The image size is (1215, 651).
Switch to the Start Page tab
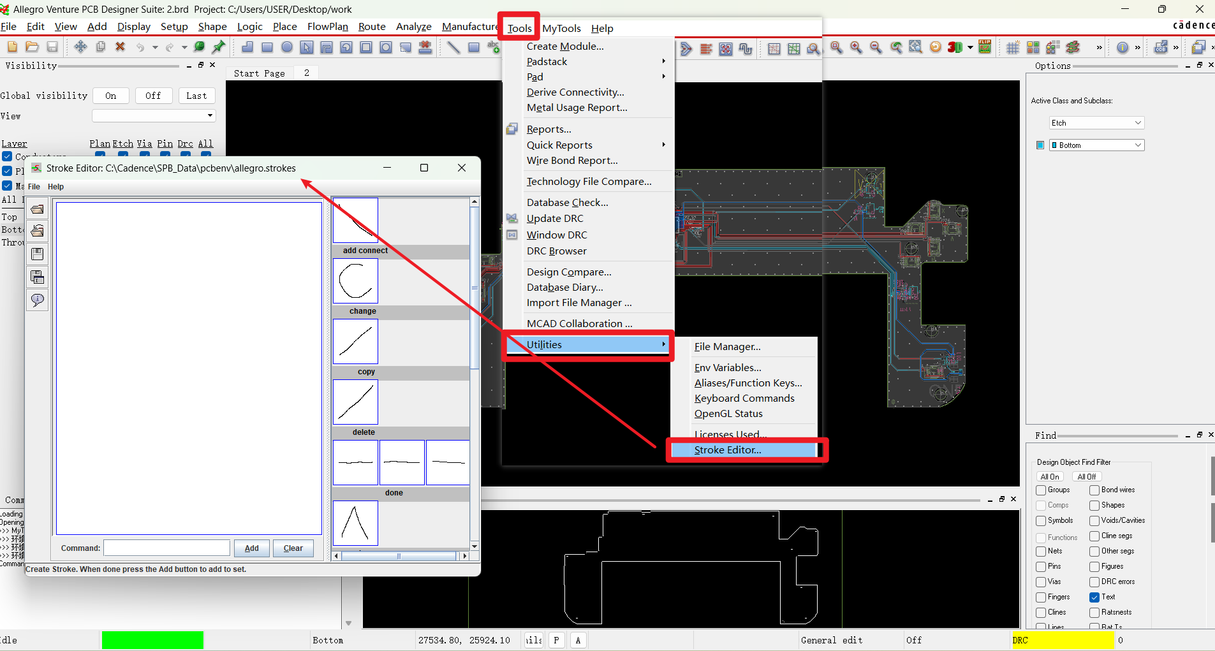[259, 73]
